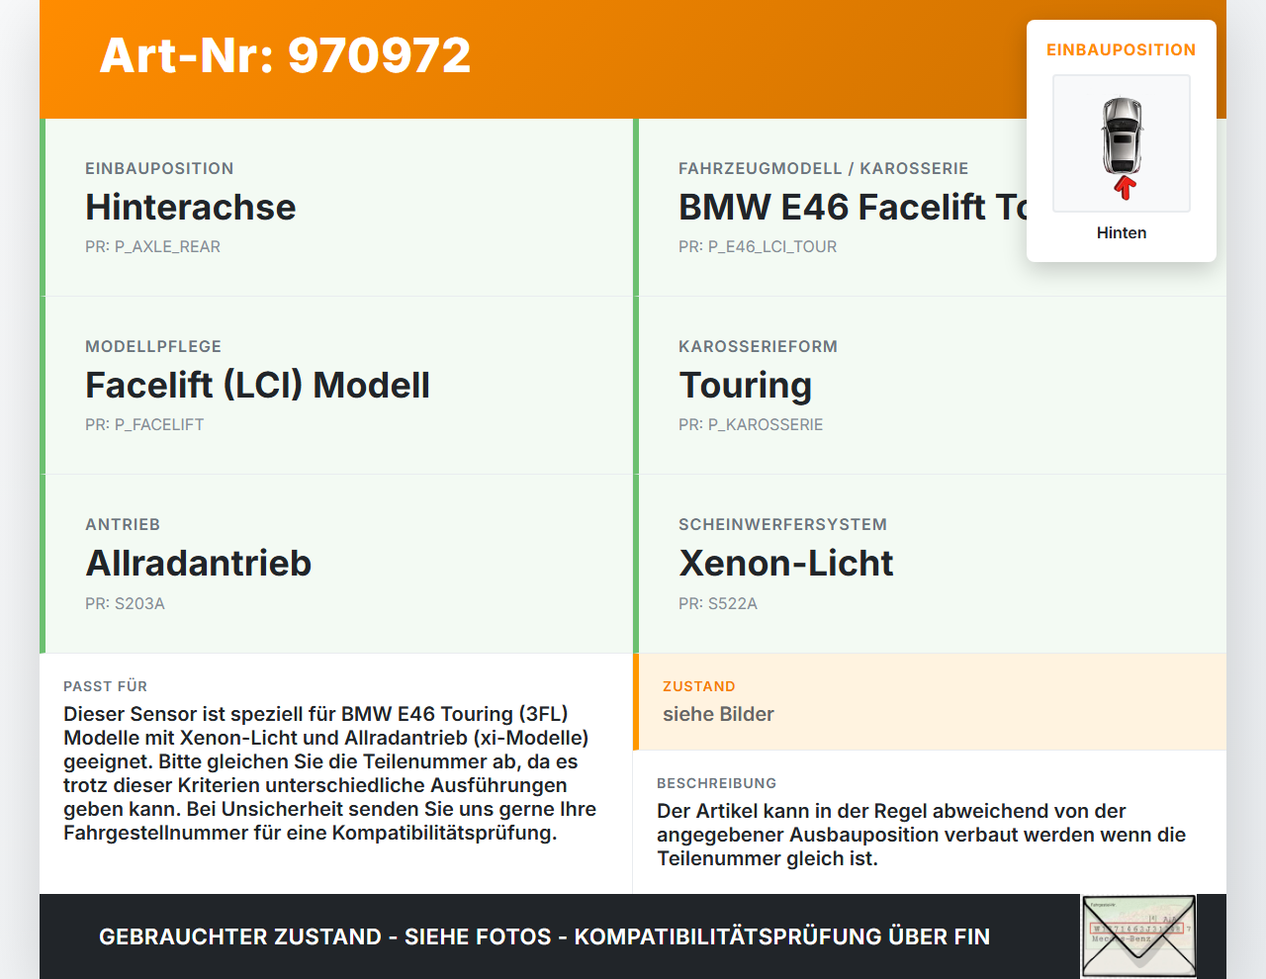The width and height of the screenshot is (1266, 979).
Task: Click the Touring body style value
Action: (x=745, y=385)
